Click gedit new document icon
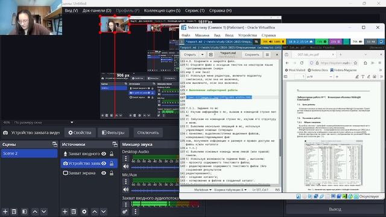The width and height of the screenshot is (386, 217). (211, 55)
